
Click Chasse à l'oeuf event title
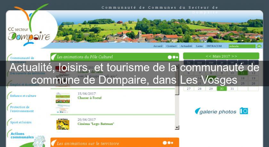point(89,98)
